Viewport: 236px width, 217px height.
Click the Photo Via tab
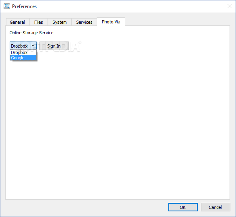111,22
